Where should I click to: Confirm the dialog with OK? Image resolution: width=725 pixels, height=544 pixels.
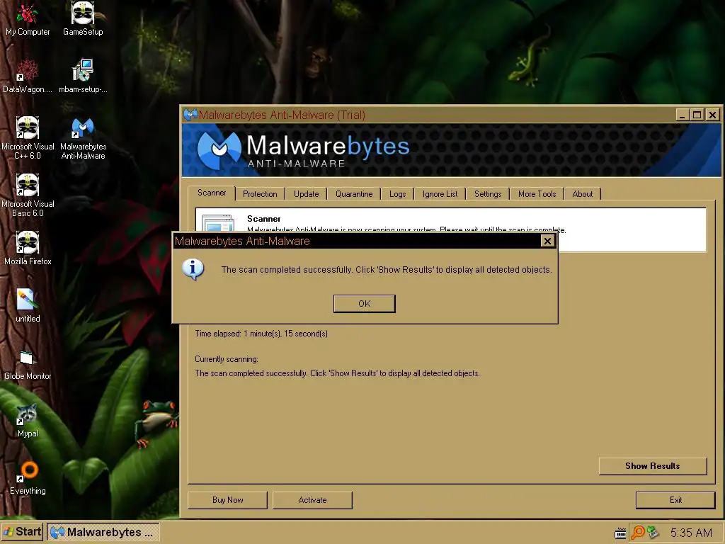[x=365, y=303]
